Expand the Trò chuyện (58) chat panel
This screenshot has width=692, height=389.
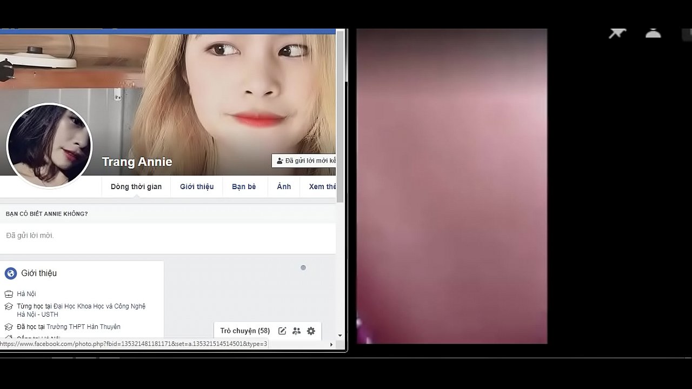[245, 331]
